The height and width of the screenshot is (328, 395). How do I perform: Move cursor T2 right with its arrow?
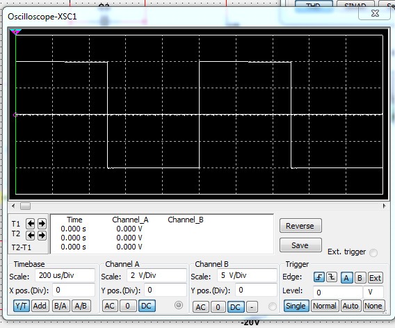point(42,236)
